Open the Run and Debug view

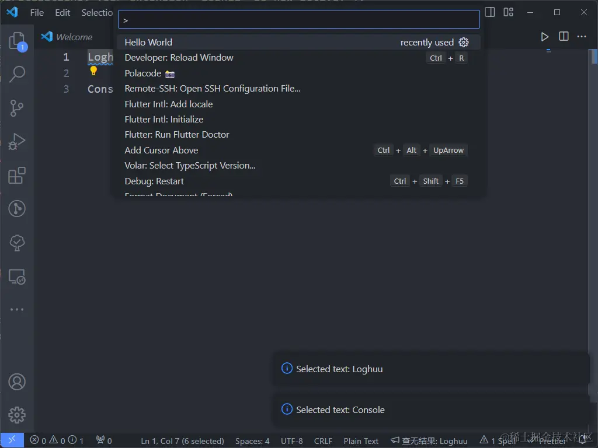tap(17, 141)
